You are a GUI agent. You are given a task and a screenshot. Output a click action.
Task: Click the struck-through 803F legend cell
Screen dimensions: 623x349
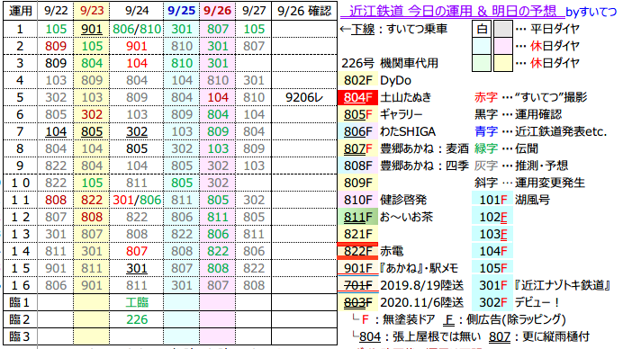tap(357, 302)
